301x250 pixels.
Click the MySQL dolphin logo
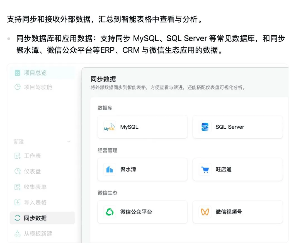click(110, 127)
